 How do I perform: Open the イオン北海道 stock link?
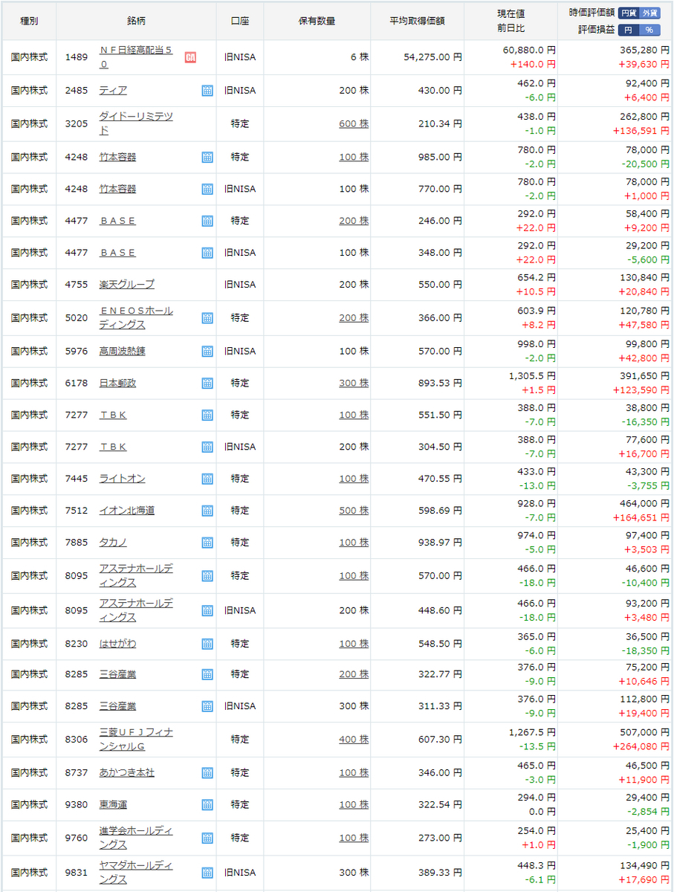click(127, 511)
